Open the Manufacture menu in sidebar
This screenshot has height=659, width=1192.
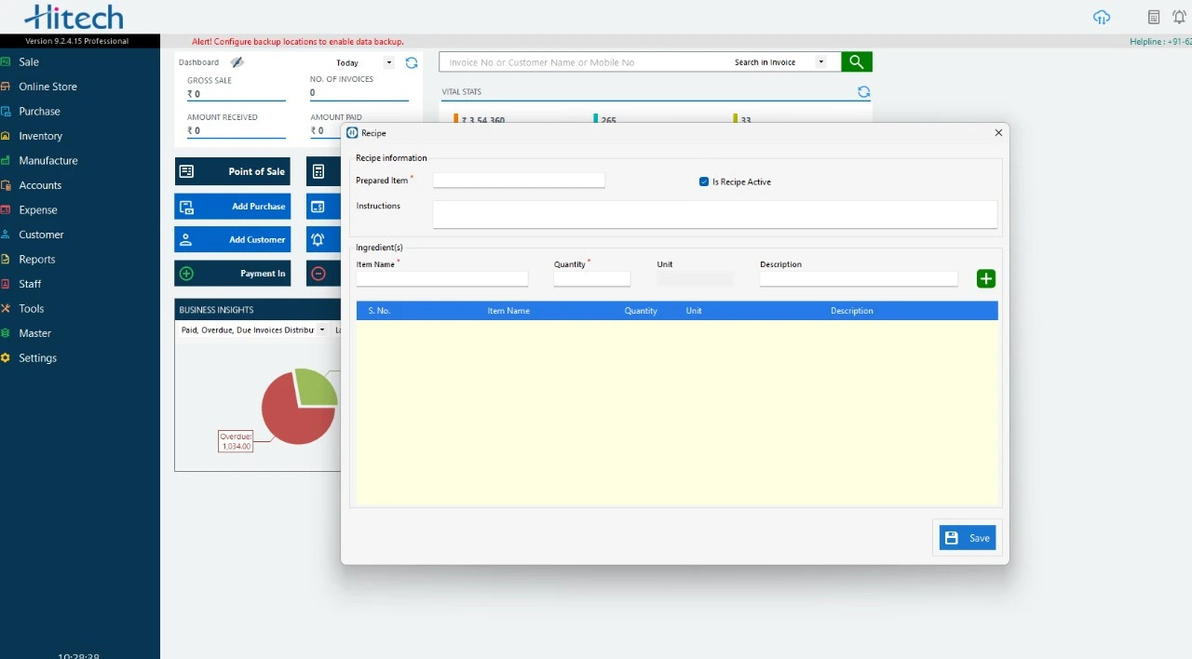(x=47, y=160)
